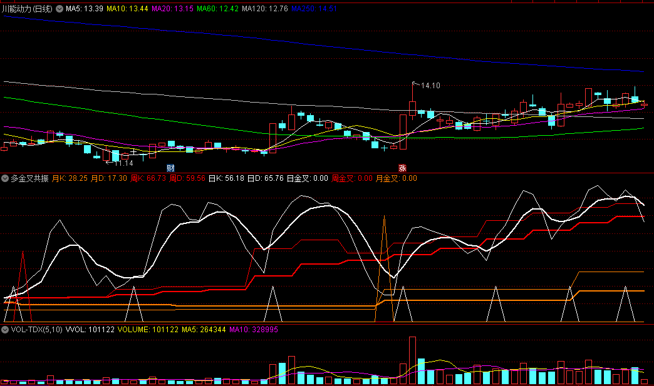Select the 多金叉共振 indicator name

click(x=29, y=179)
